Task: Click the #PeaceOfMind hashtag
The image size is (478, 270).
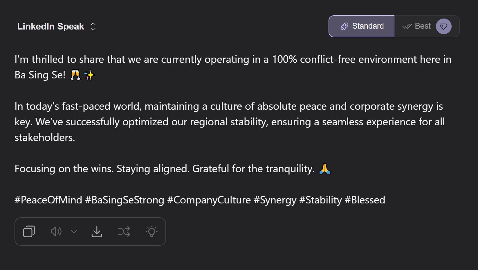Action: click(48, 200)
